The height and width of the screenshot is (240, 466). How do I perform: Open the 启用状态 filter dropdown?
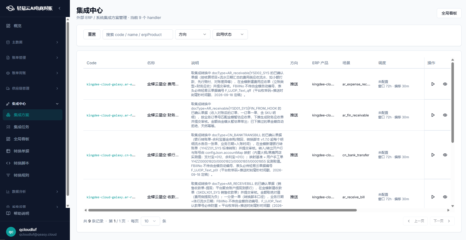(x=230, y=34)
